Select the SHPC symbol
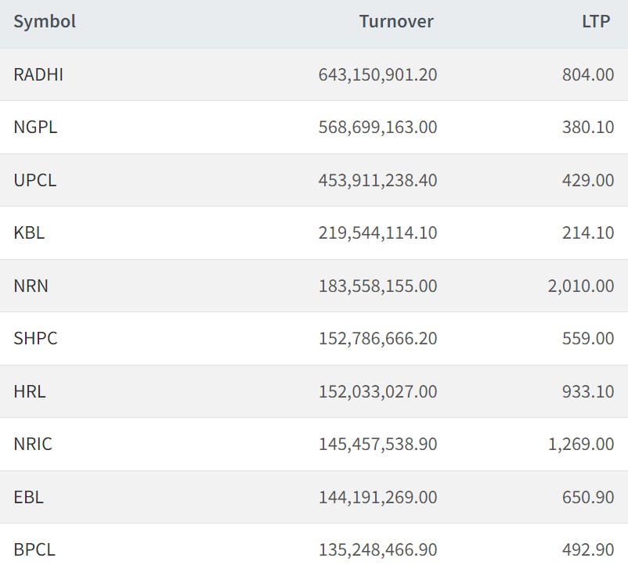Viewport: 628px width, 576px height. [35, 338]
